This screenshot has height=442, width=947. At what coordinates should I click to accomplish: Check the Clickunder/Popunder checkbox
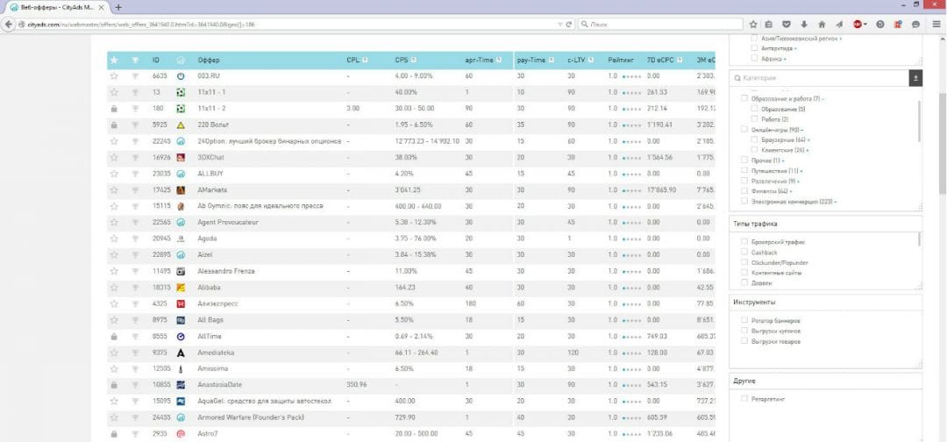pos(744,263)
